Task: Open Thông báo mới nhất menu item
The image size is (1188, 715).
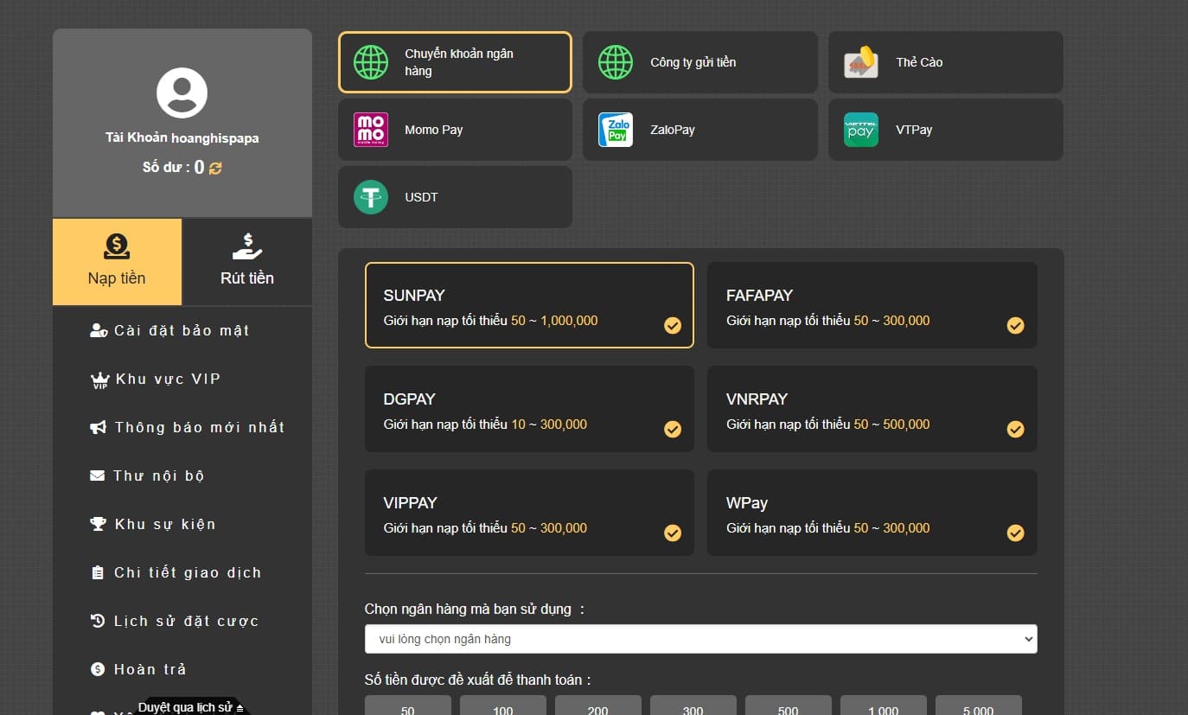Action: pyautogui.click(x=182, y=427)
